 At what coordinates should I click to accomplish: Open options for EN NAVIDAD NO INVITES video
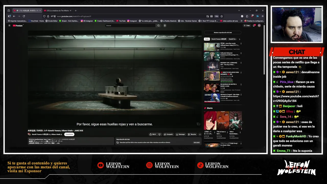coord(241,85)
